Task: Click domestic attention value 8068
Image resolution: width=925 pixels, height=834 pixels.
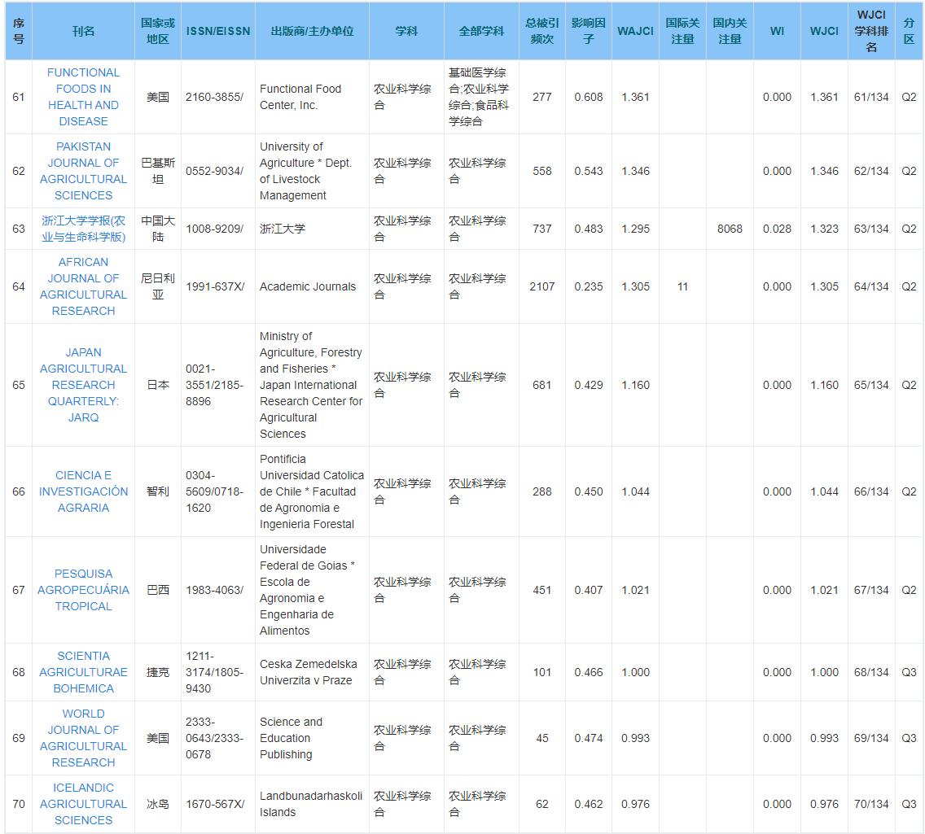Action: point(730,229)
